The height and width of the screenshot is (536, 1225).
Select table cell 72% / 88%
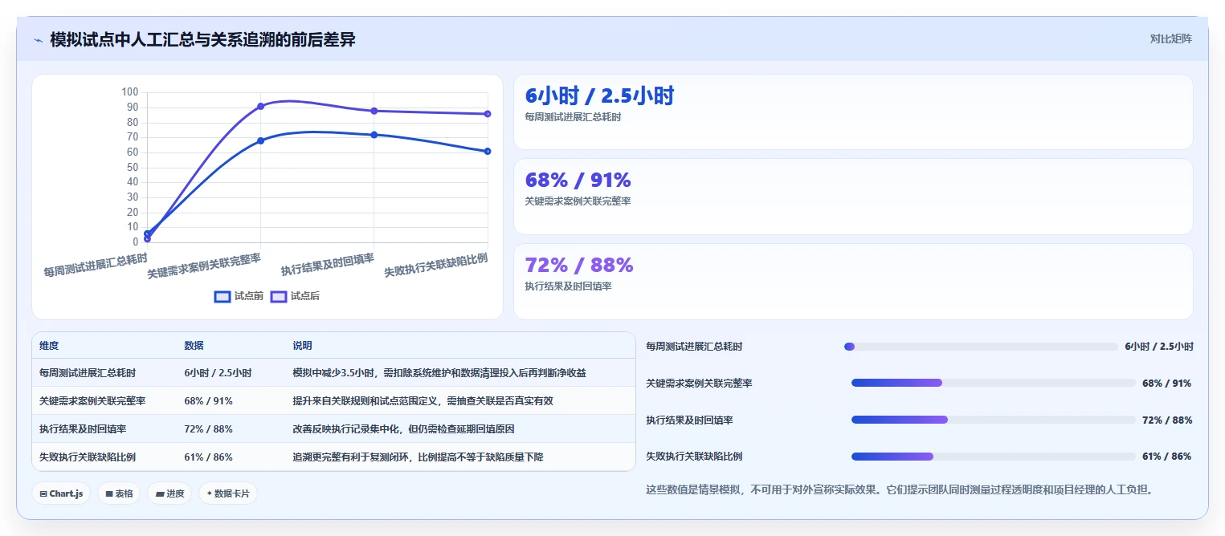(x=208, y=428)
